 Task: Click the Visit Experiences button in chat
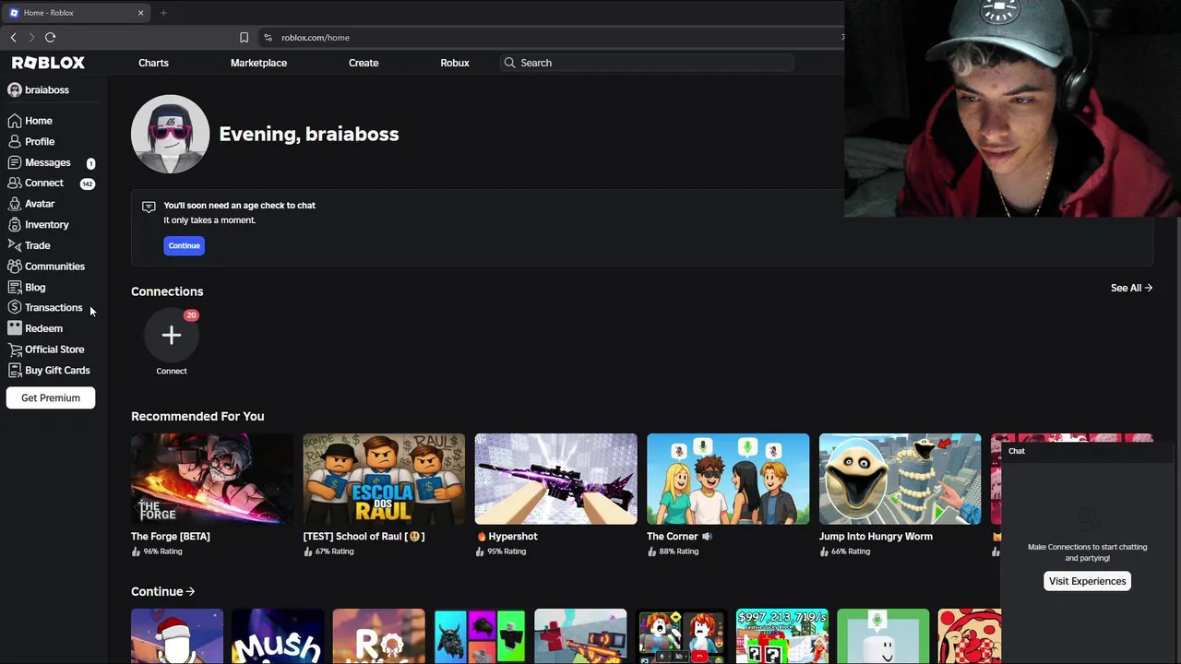[x=1087, y=581]
